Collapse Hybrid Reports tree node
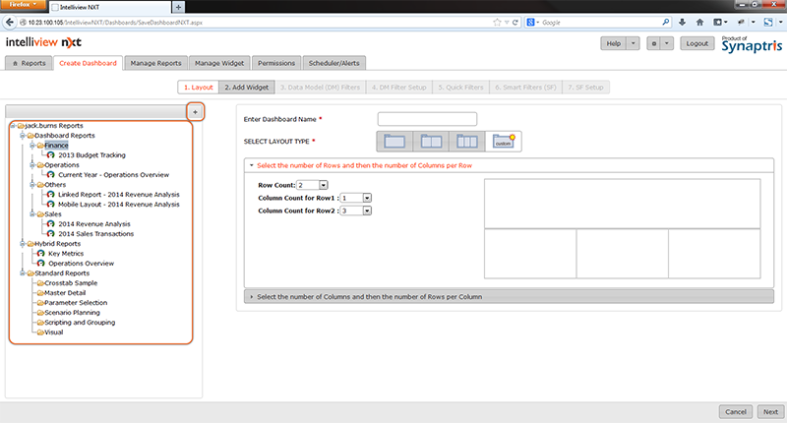This screenshot has width=787, height=423. click(22, 244)
